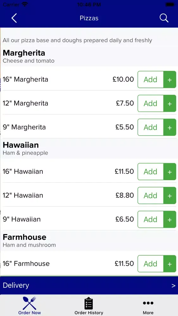Tap plus icon for 12" Hawaiian

(x=170, y=196)
